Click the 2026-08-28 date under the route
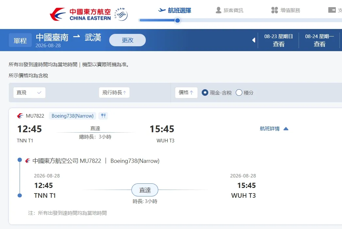Image resolution: width=342 pixels, height=229 pixels. coord(48,46)
